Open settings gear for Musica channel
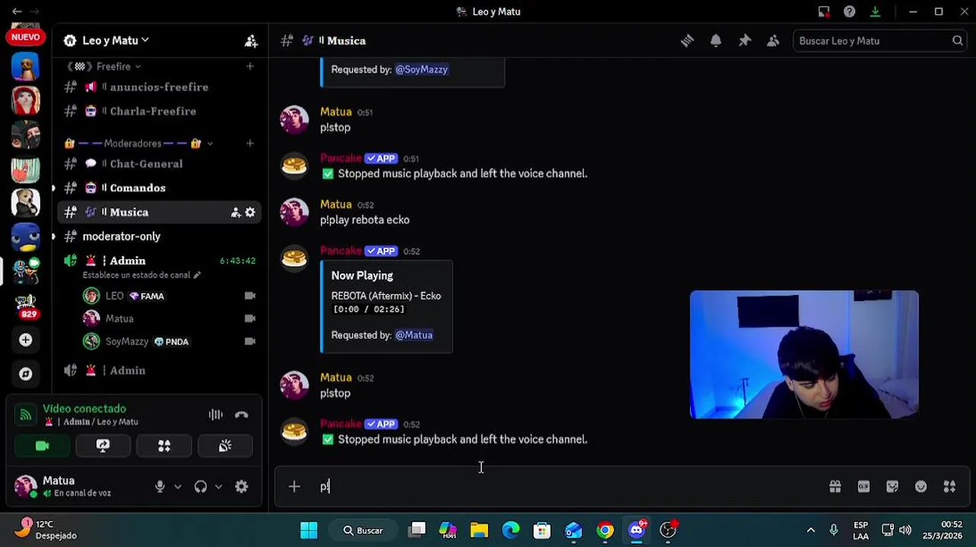The width and height of the screenshot is (976, 547). pyautogui.click(x=250, y=213)
